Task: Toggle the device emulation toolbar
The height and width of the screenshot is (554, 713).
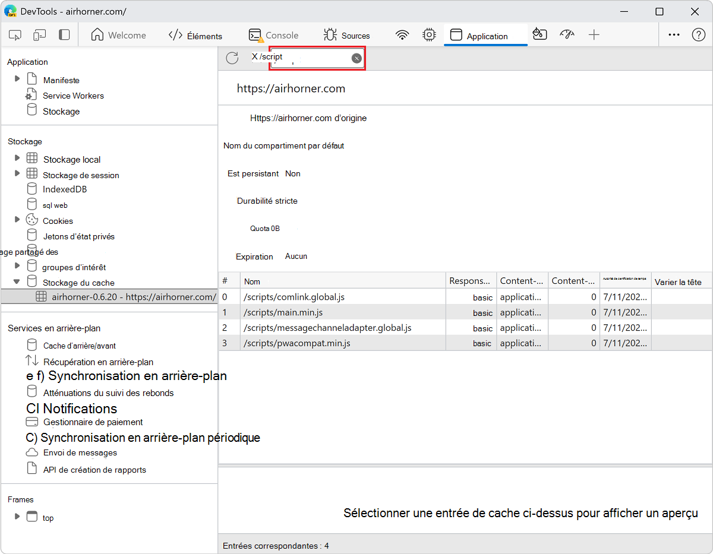Action: coord(39,35)
